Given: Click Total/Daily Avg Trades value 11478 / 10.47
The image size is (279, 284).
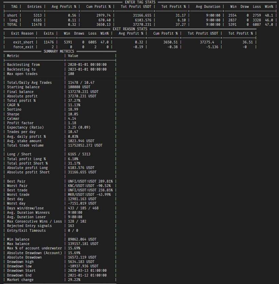Looking at the screenshot, I should (81, 82).
